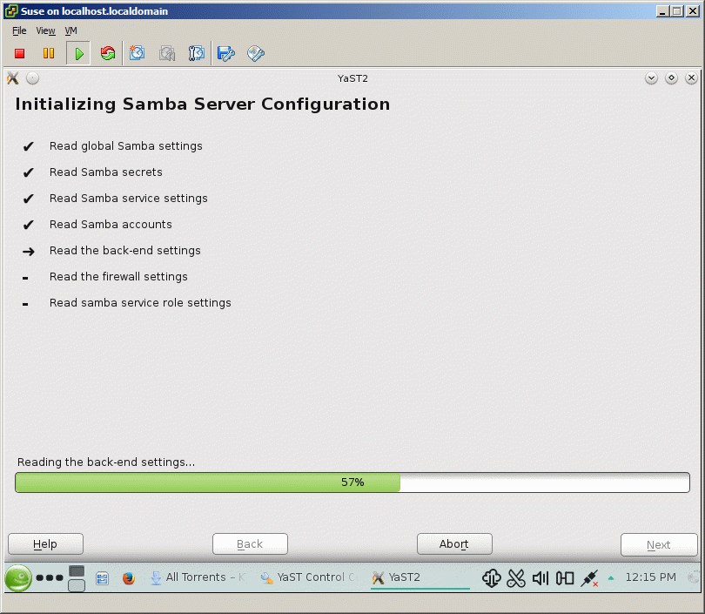Close the inner YaST2 window

coord(692,78)
